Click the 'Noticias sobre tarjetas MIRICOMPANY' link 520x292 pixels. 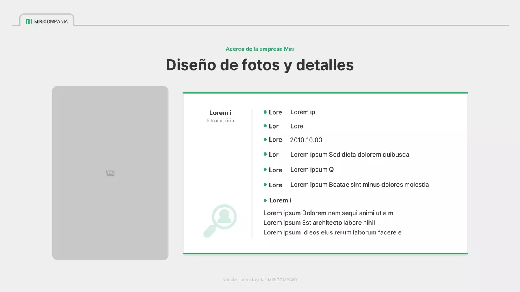click(x=260, y=279)
